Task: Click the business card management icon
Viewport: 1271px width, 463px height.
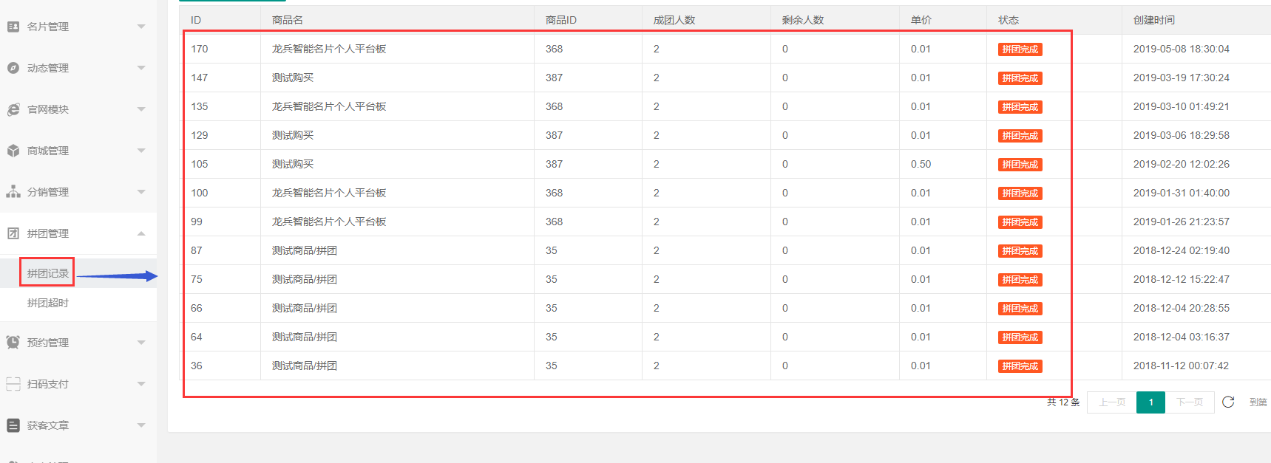Action: point(13,27)
